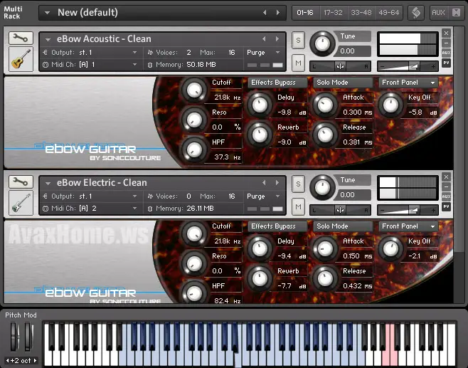Select previous multi preset arrow
This screenshot has width=468, height=368.
coord(265,13)
